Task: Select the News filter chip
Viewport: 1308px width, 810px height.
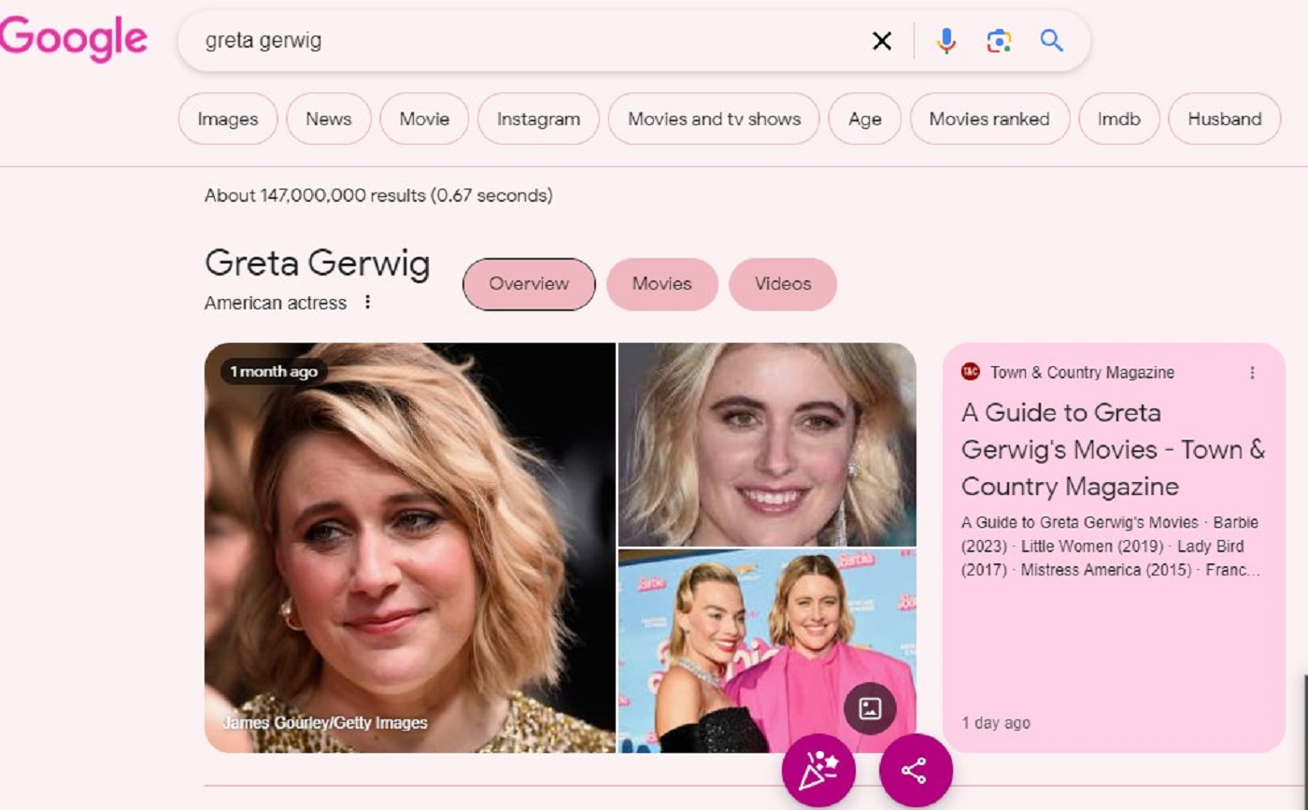Action: [328, 119]
